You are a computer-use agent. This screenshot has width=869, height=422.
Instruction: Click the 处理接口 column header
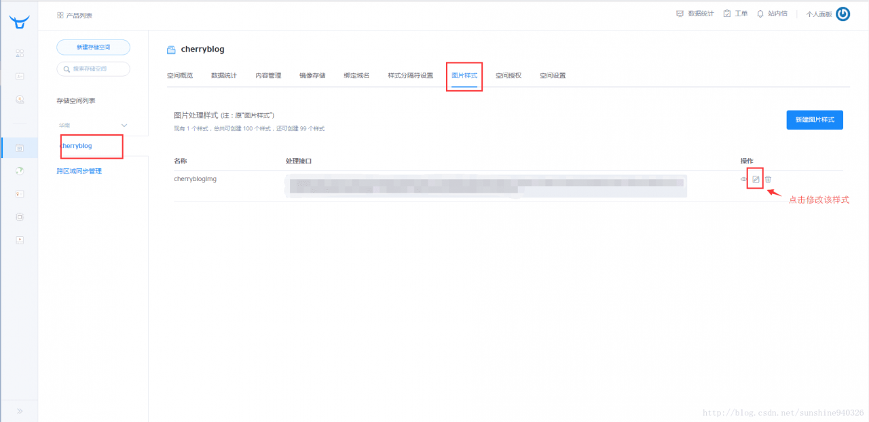coord(299,161)
